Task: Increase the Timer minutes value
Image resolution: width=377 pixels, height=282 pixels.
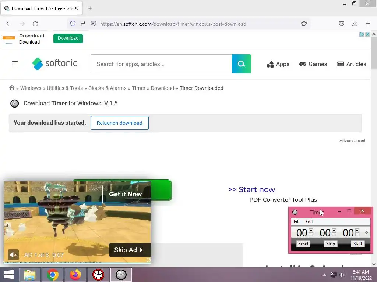Action: [334, 231]
